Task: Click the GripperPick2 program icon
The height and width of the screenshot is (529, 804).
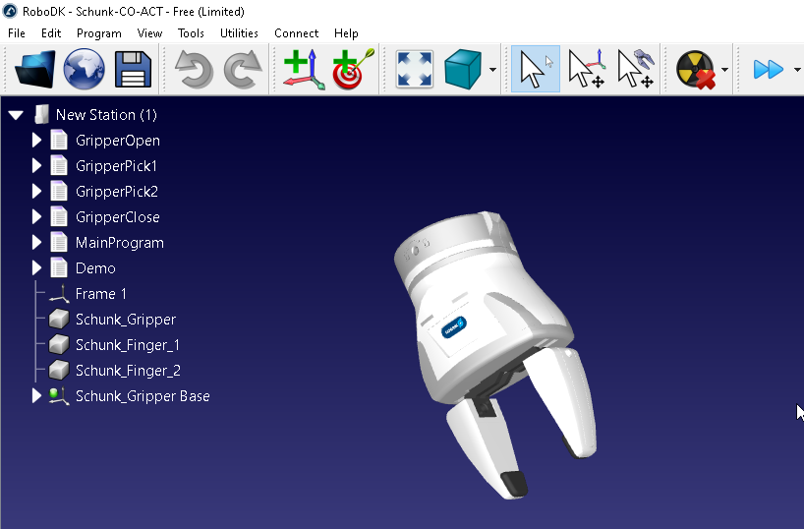Action: [59, 192]
